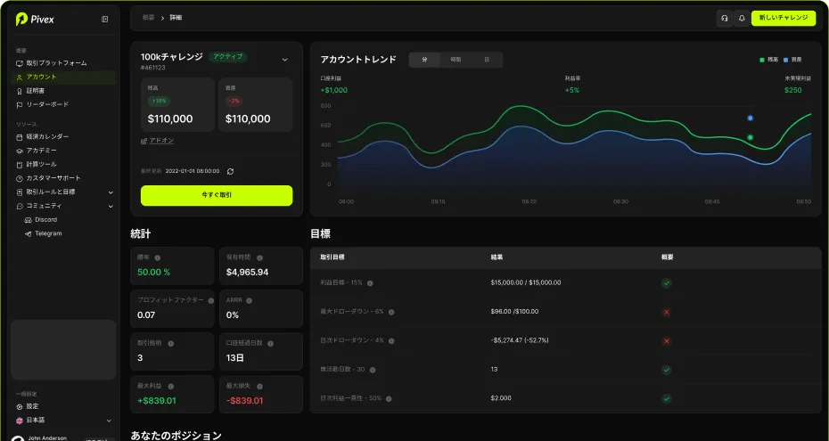Click -$5,274.47 (-52.7%) result

(520, 340)
